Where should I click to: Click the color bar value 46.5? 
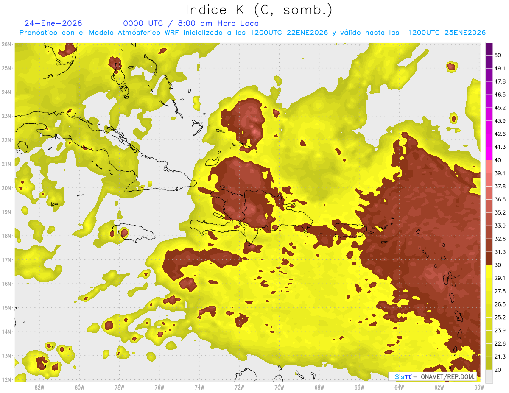coord(500,95)
